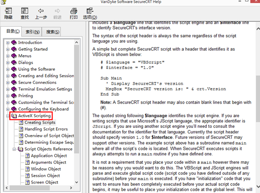Image resolution: width=260 pixels, height=193 pixels.
Task: Click the Secure Connections book icon
Action: (14, 82)
